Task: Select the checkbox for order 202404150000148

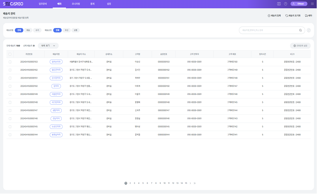Action: 10,102
